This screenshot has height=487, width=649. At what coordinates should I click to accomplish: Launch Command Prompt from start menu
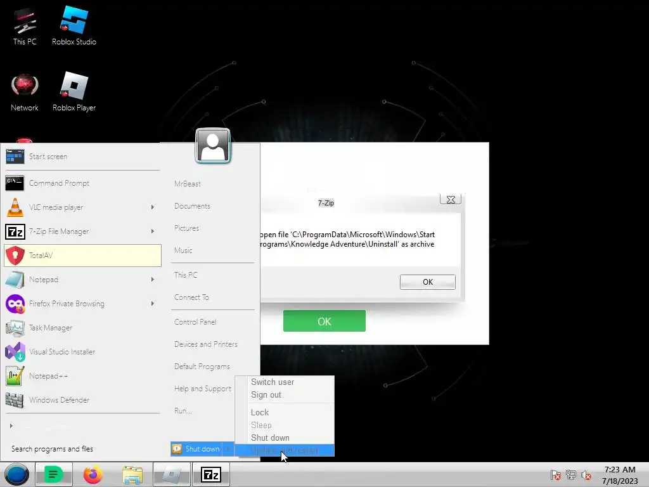coord(82,183)
